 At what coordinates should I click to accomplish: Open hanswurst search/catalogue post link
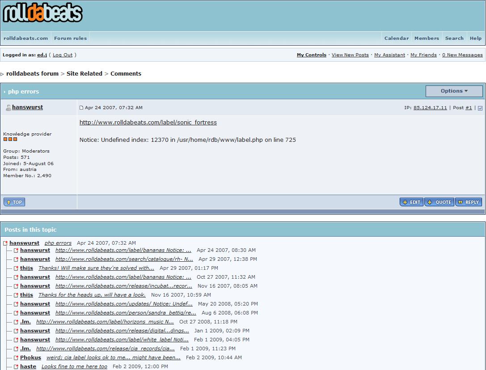pyautogui.click(x=124, y=259)
